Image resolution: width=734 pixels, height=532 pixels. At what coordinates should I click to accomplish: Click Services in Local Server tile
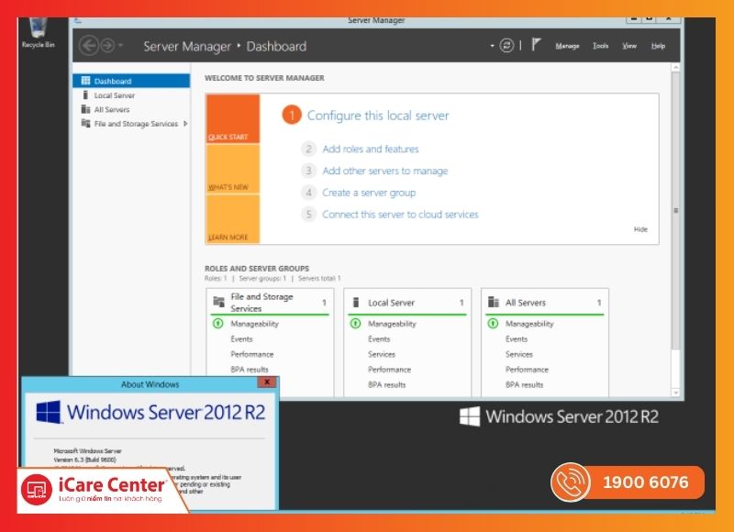click(382, 354)
